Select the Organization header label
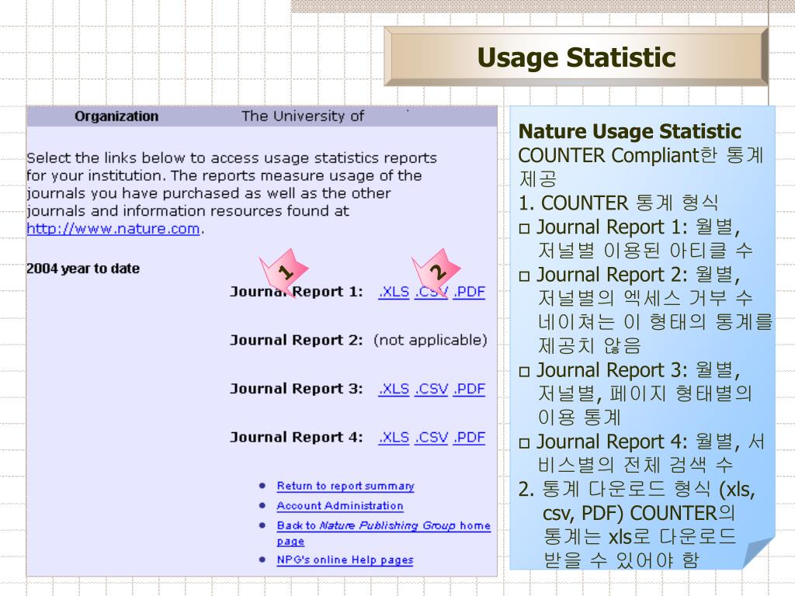Screen dimensions: 795x596 116,116
